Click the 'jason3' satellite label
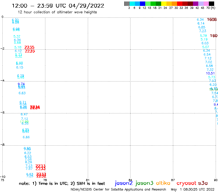218x192 pixels. tap(144, 183)
